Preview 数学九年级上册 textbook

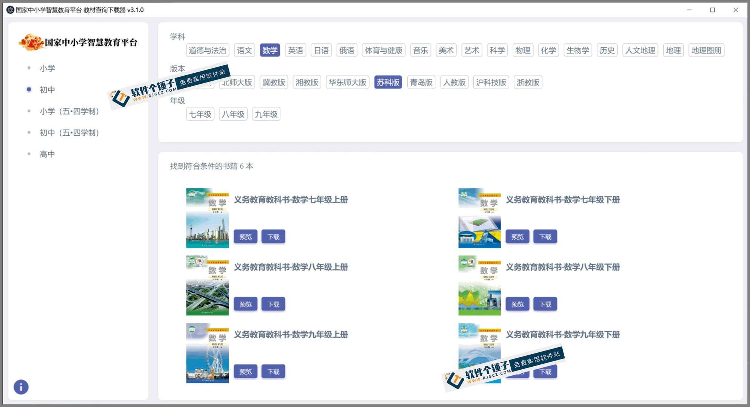click(245, 372)
